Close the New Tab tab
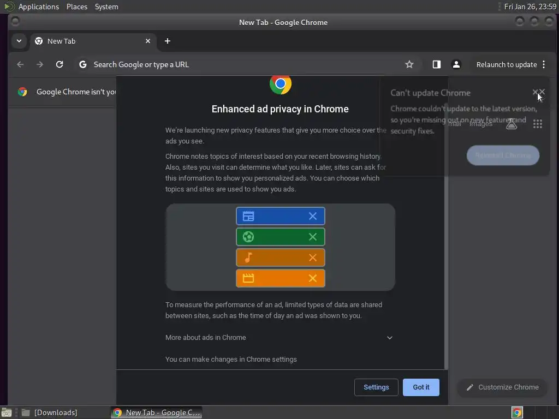559x419 pixels. [148, 41]
